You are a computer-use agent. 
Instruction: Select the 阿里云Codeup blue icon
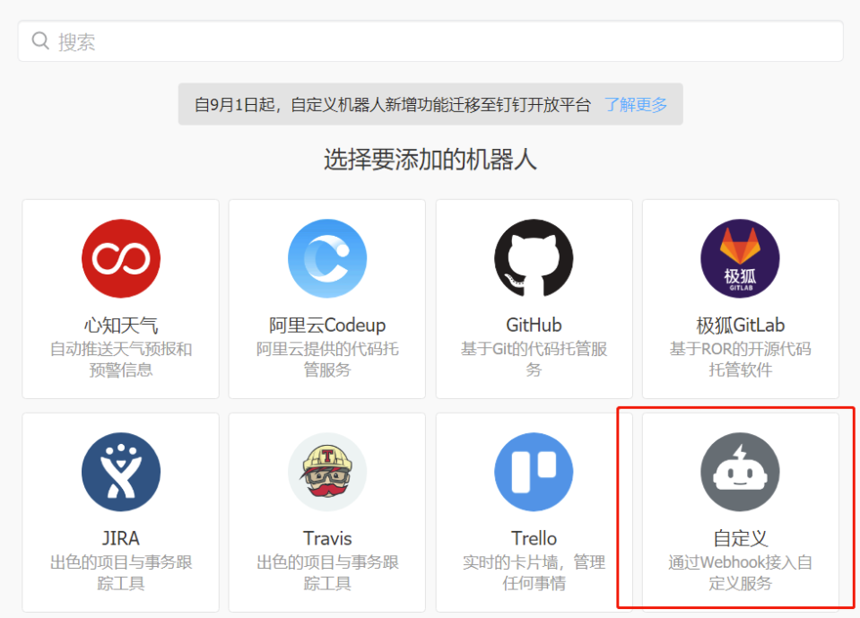click(x=327, y=258)
